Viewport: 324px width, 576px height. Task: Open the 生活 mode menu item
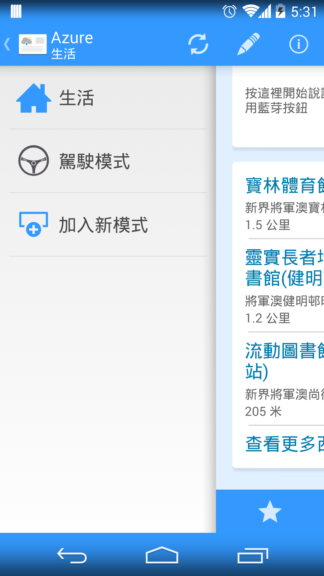pyautogui.click(x=108, y=98)
